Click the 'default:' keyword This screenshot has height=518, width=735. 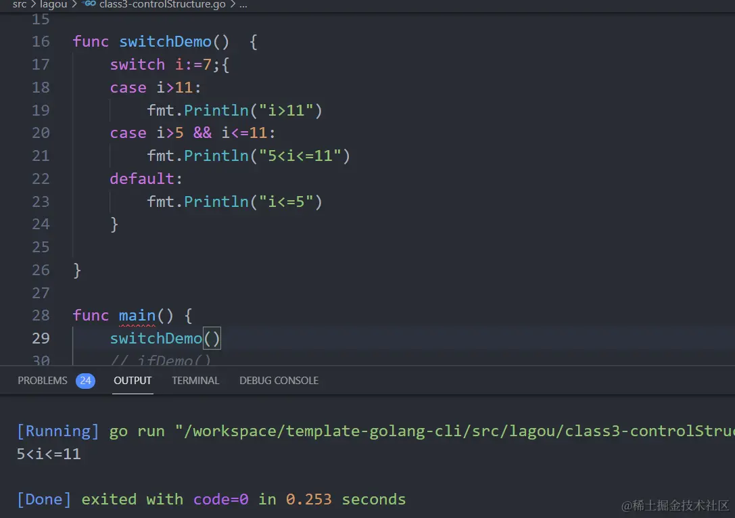pyautogui.click(x=146, y=179)
